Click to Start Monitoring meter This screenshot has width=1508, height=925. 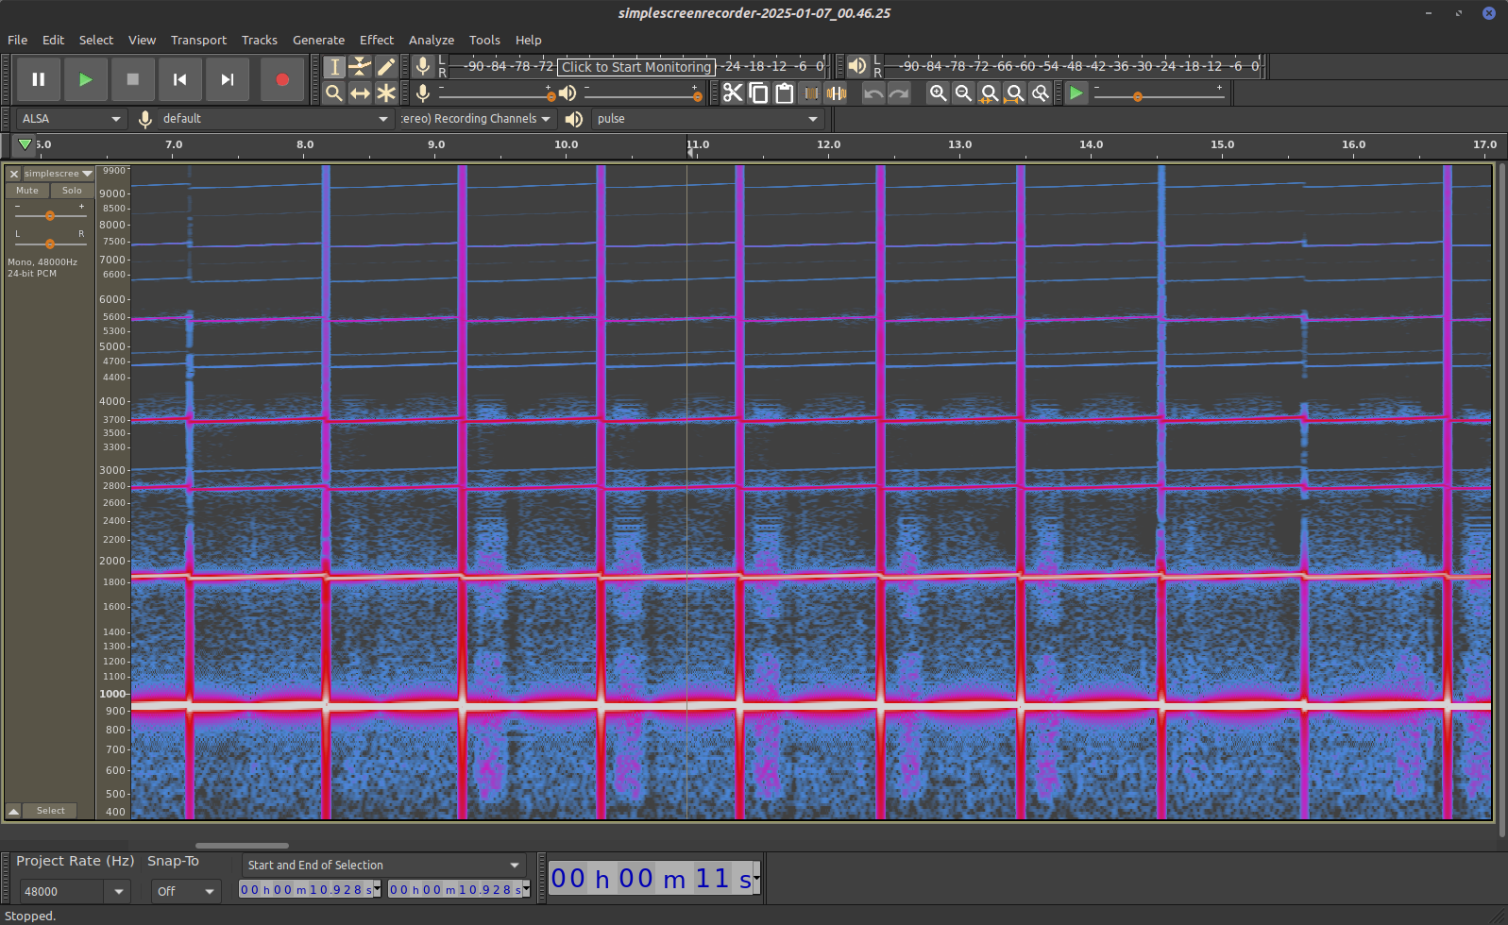pos(636,67)
